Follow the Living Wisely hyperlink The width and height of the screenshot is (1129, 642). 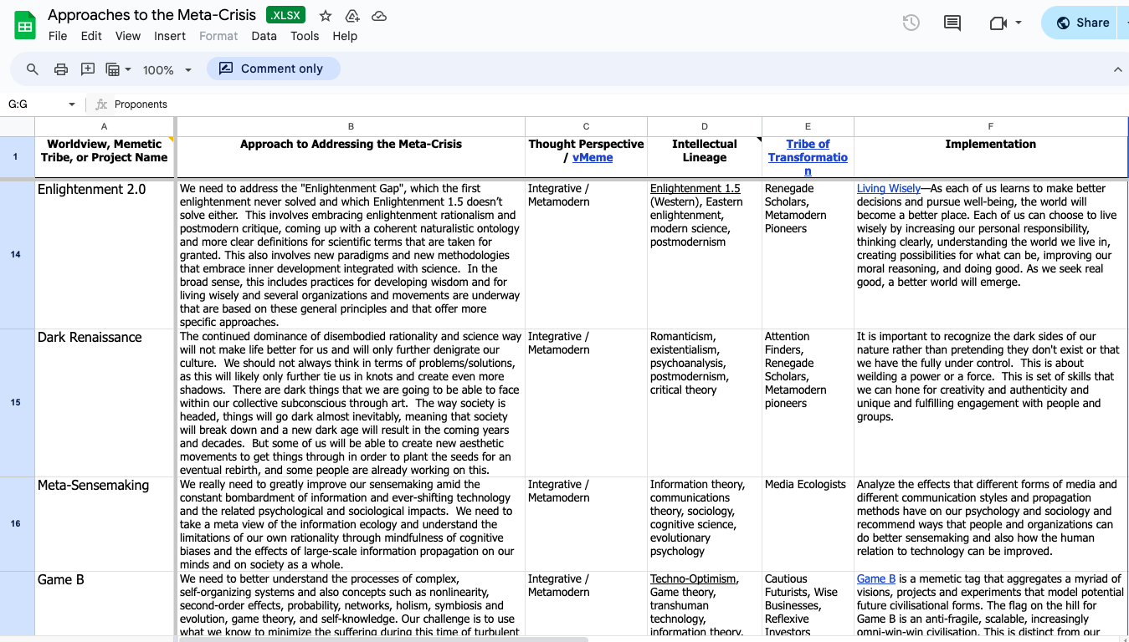[x=889, y=188]
